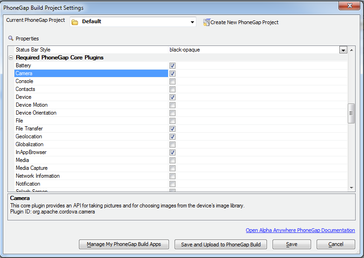Screen dimensions: 364x258
Task: Open the Status Bar Style dropdown
Action: [x=343, y=50]
